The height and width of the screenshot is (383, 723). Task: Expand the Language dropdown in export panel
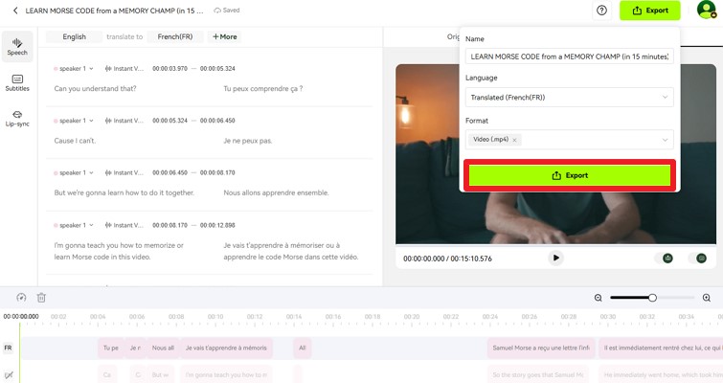point(665,98)
